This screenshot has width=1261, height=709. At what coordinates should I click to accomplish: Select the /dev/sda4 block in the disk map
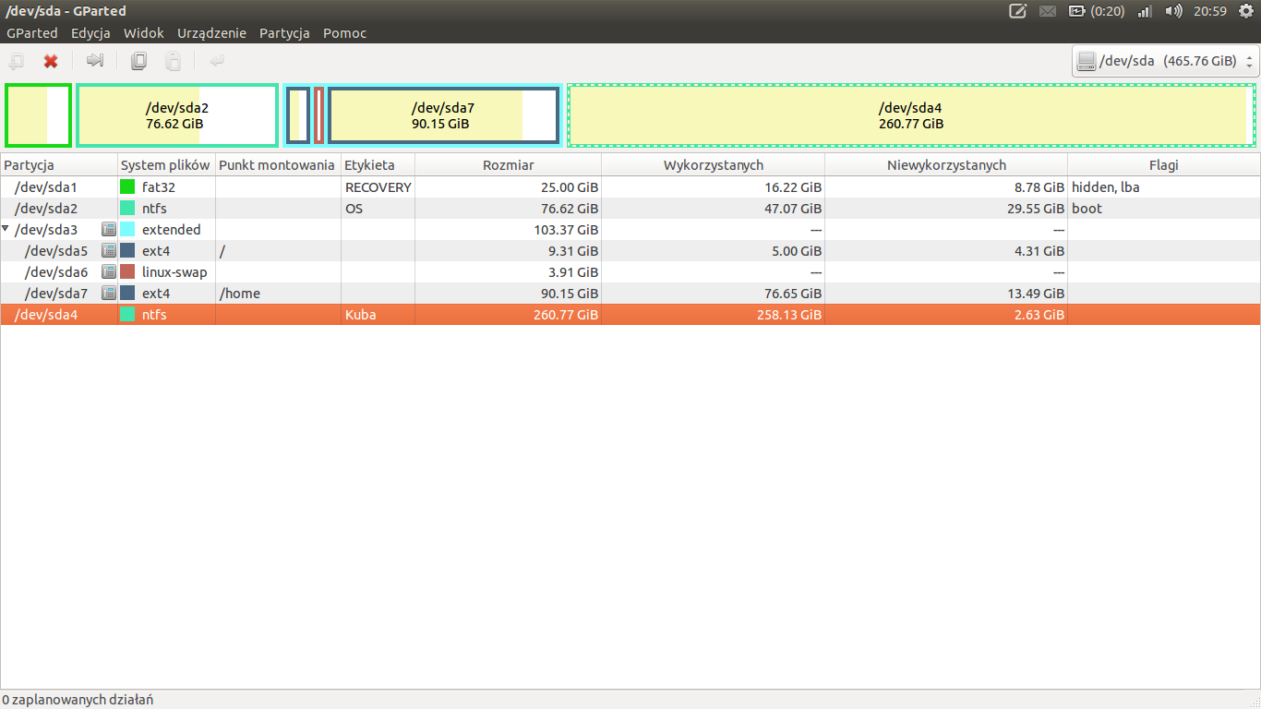(x=911, y=114)
